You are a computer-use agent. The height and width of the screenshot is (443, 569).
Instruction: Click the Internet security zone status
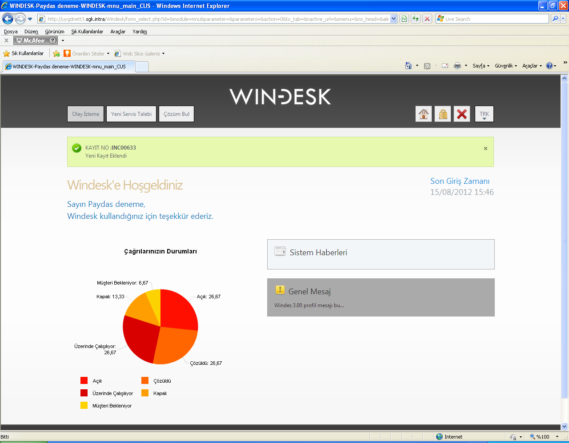coord(449,437)
